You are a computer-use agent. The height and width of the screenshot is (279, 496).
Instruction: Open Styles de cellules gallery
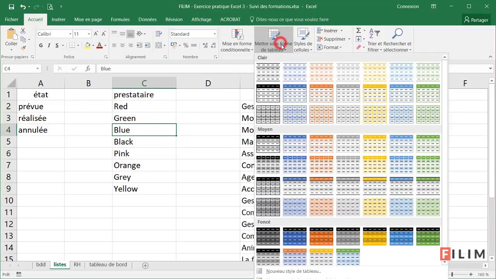click(x=303, y=41)
